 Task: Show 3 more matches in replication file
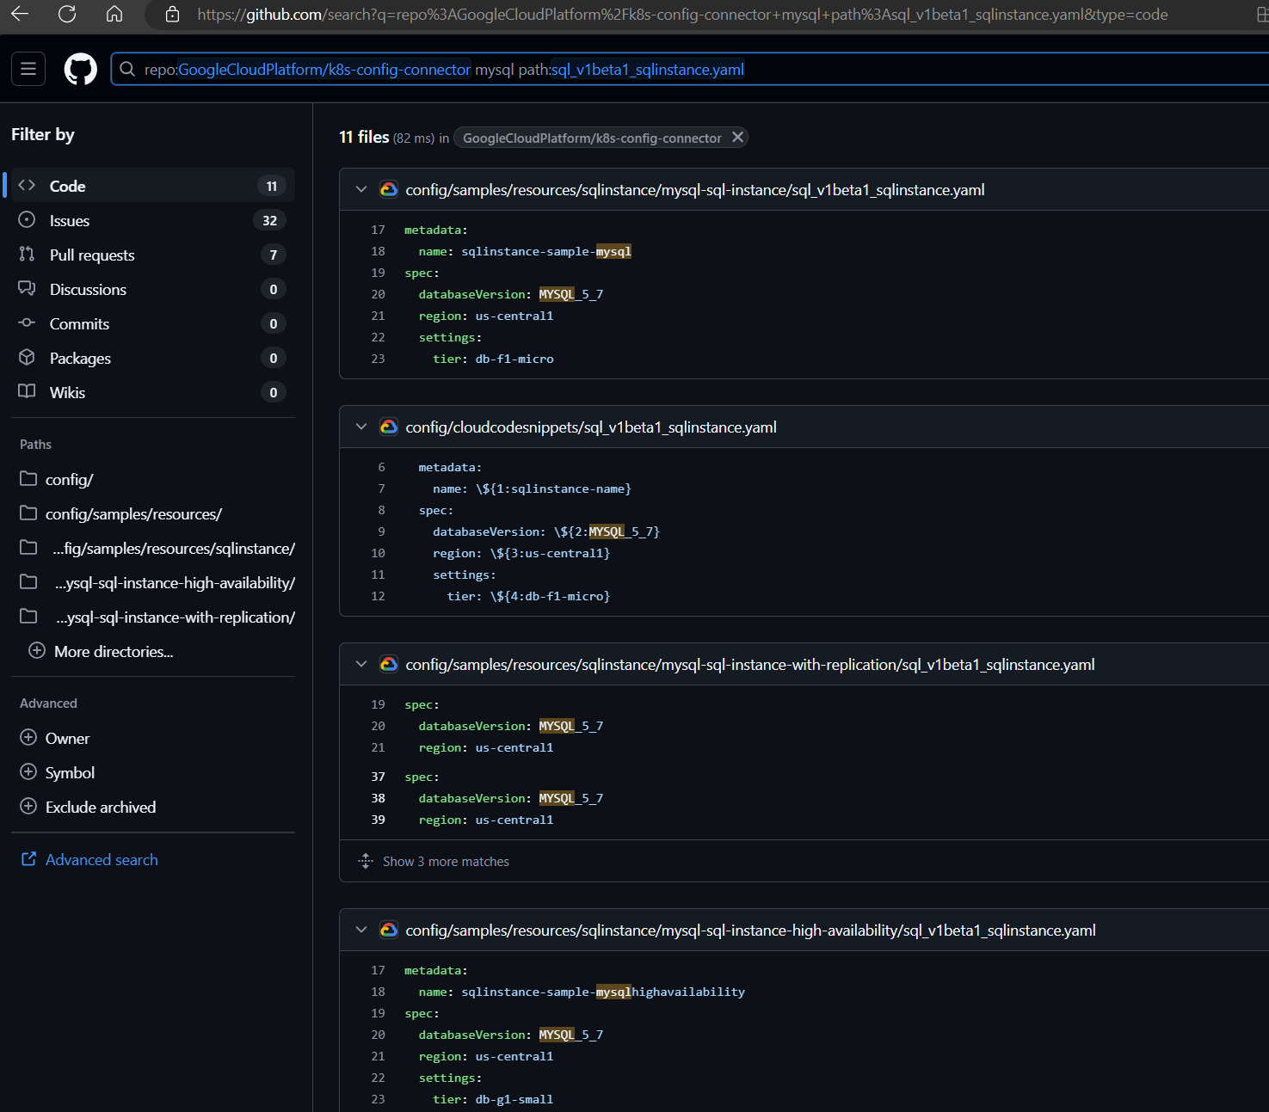pos(446,862)
